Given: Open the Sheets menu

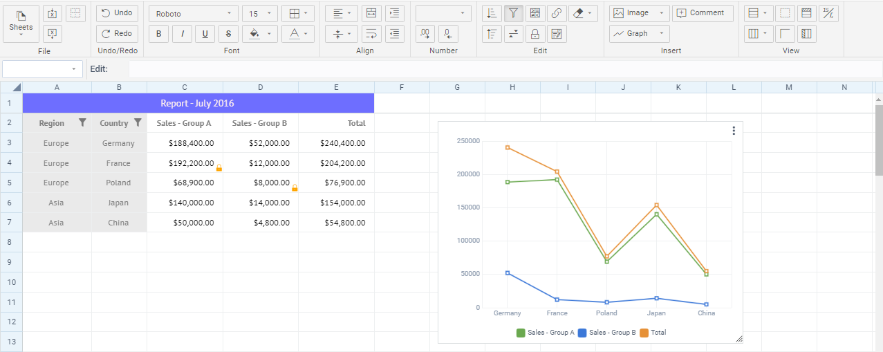Looking at the screenshot, I should 21,24.
